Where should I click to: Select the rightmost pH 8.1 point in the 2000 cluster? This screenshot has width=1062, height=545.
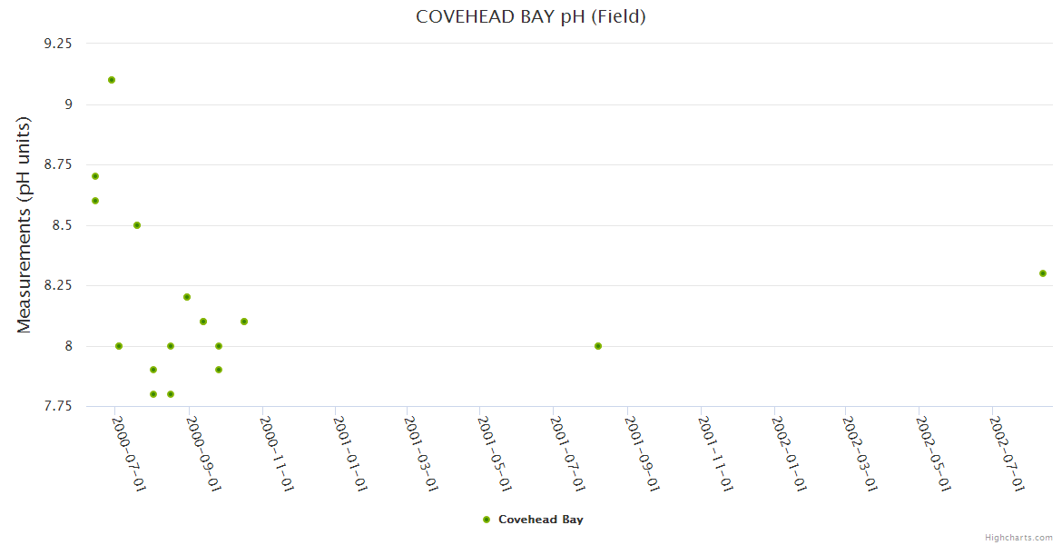[x=244, y=322]
